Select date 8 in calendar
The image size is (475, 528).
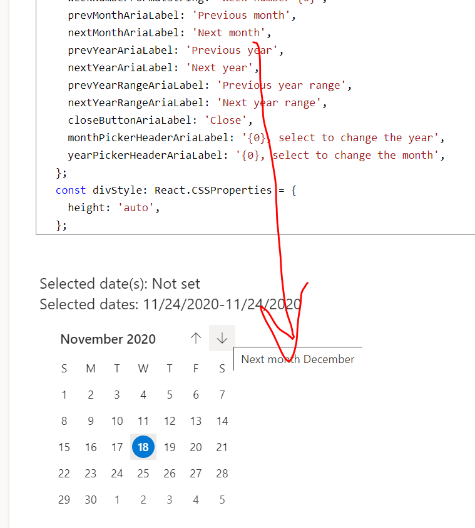click(x=64, y=421)
